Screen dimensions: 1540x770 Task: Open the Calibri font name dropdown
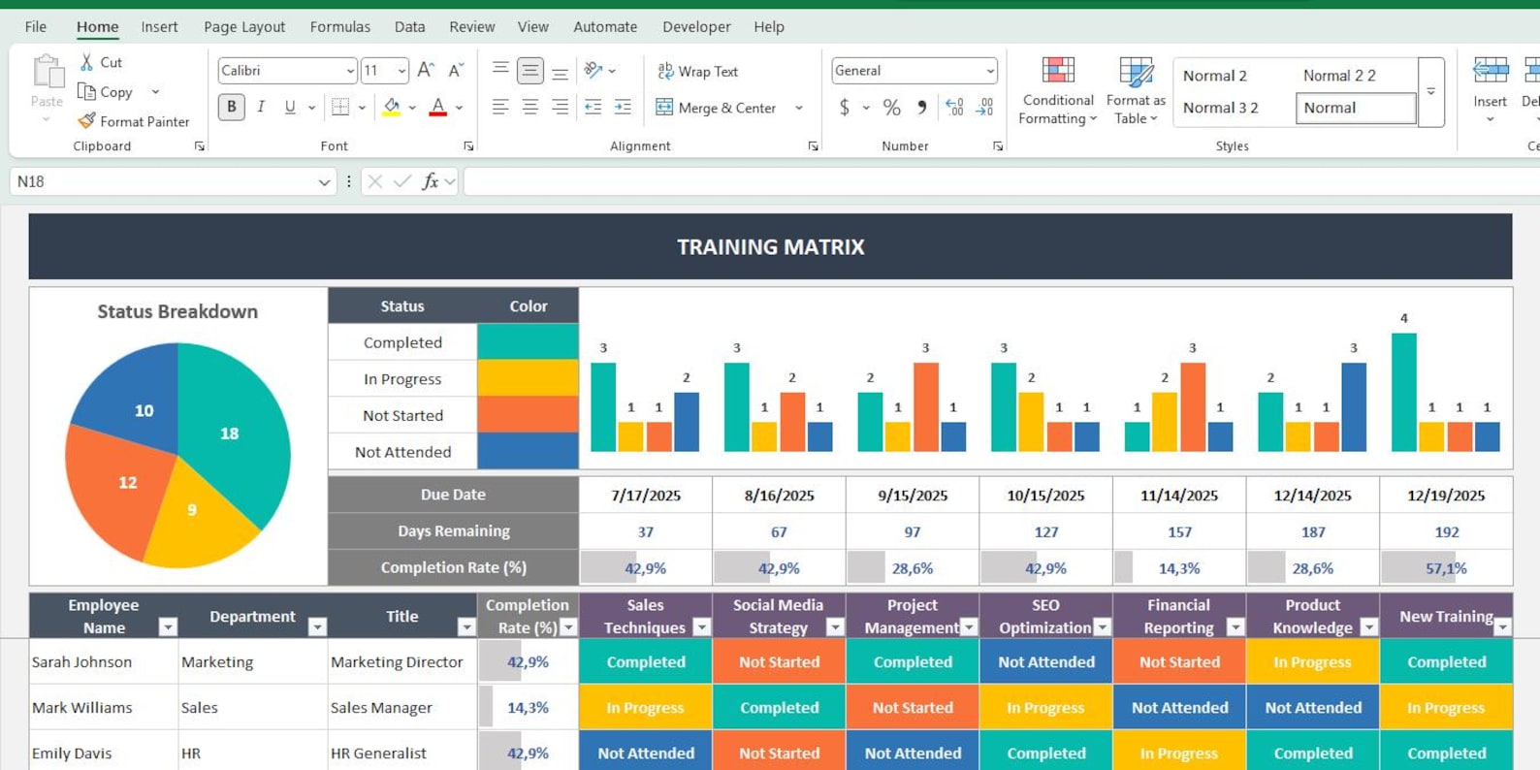pyautogui.click(x=350, y=71)
